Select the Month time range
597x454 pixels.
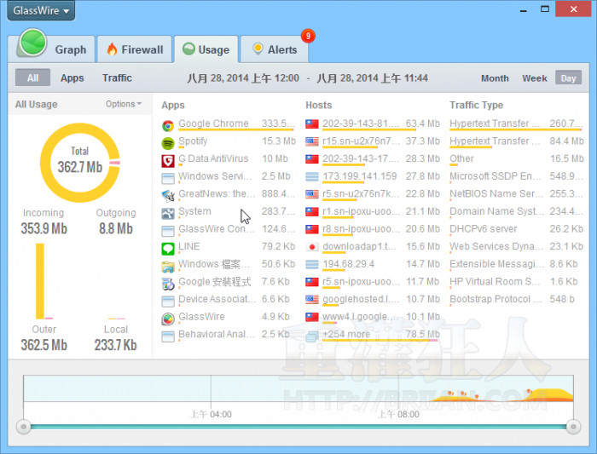[495, 78]
